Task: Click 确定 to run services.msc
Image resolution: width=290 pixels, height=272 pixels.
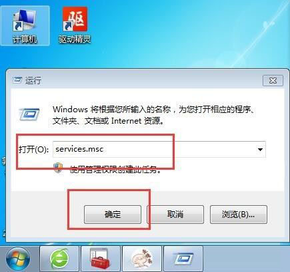Action: tap(113, 215)
